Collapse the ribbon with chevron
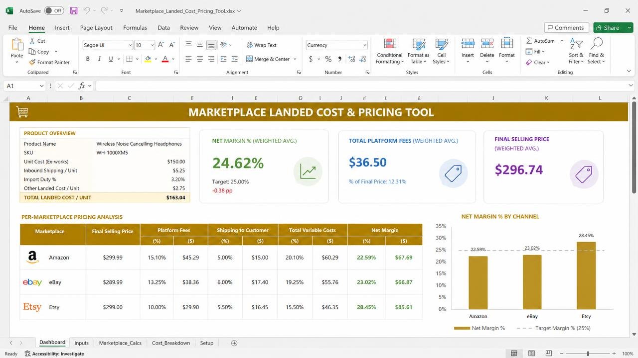Image resolution: width=638 pixels, height=358 pixels. [x=629, y=71]
